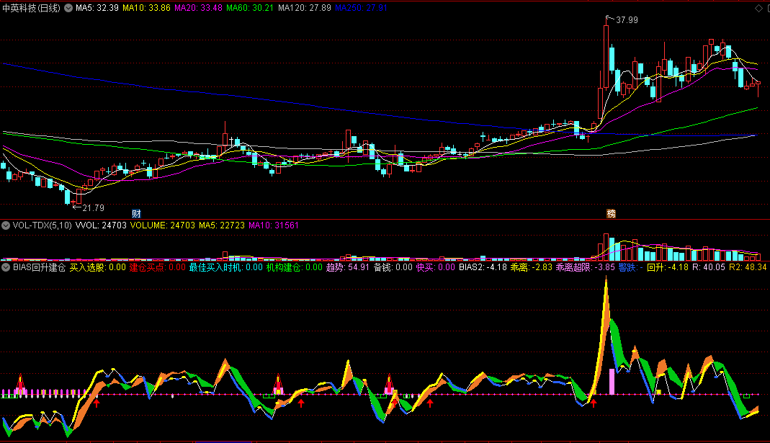The image size is (770, 443).
Task: Select the MA10: 33.86 label
Action: (x=146, y=8)
